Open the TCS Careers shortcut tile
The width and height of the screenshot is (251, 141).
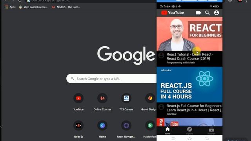pyautogui.click(x=126, y=102)
